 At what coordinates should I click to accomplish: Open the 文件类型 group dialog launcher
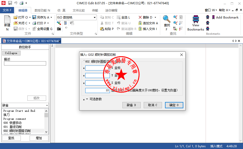[96, 34]
